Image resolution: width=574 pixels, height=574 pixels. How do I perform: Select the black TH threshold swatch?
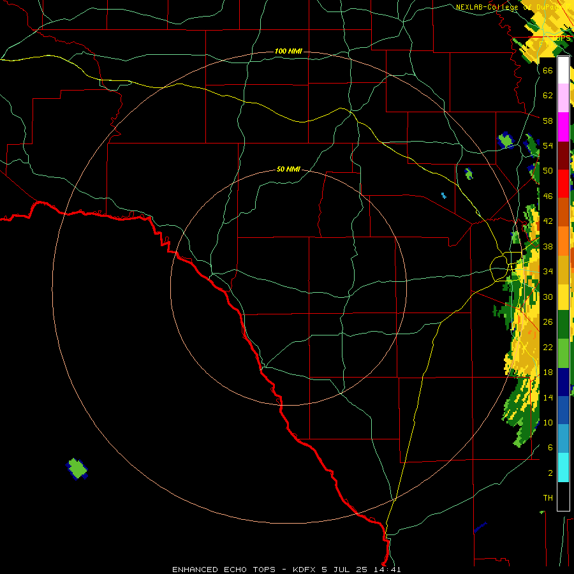click(563, 496)
